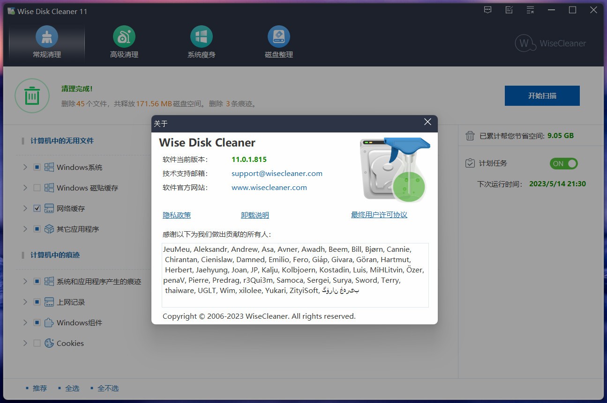The width and height of the screenshot is (607, 403).
Task: Click the Windows系统 windows icon
Action: pyautogui.click(x=49, y=167)
